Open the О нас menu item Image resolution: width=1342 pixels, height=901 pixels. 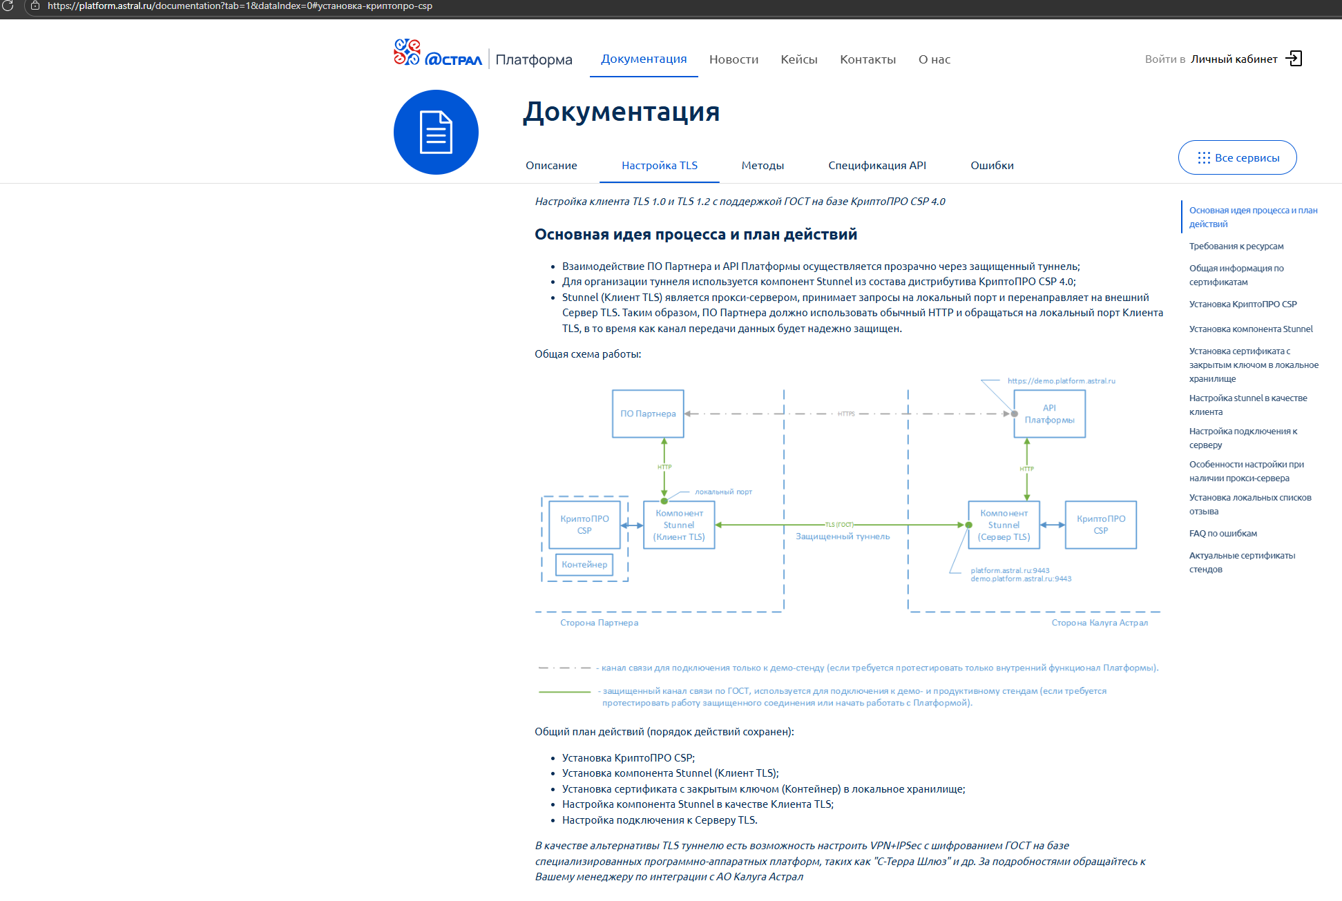tap(934, 59)
